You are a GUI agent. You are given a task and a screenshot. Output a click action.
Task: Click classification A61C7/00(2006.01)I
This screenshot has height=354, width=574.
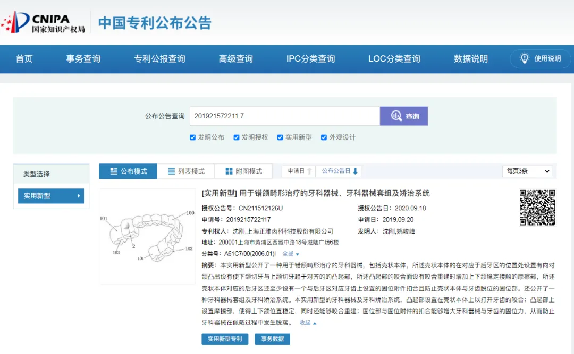coord(250,254)
